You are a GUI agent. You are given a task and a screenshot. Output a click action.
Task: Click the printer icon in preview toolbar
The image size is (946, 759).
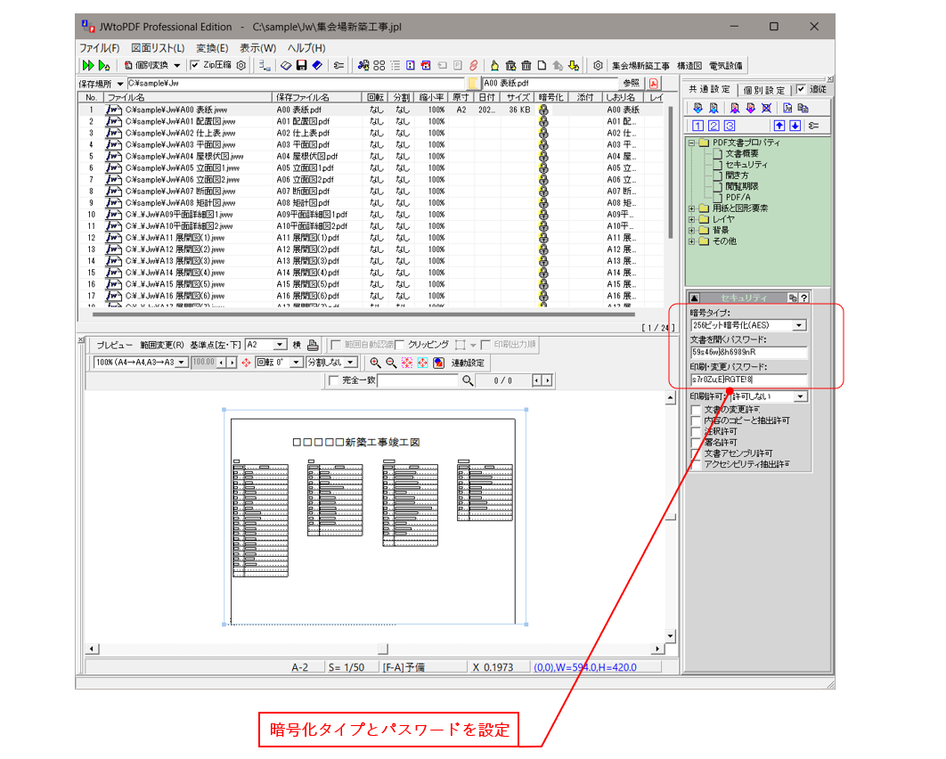click(313, 345)
